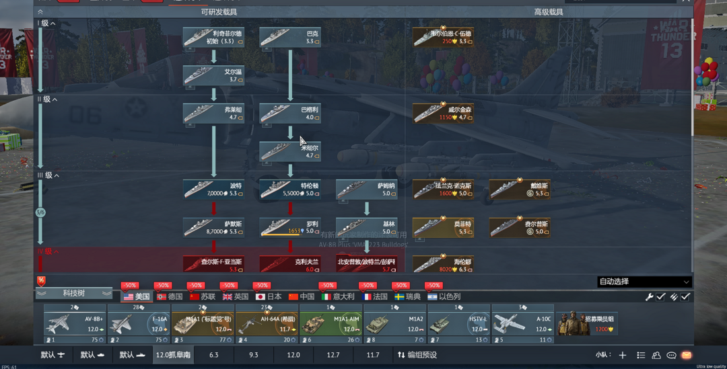Toggle the double checkmark option

click(x=674, y=296)
